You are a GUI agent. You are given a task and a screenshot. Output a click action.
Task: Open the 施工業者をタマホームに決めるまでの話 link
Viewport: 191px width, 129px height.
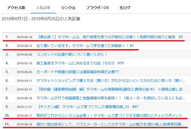80,63
